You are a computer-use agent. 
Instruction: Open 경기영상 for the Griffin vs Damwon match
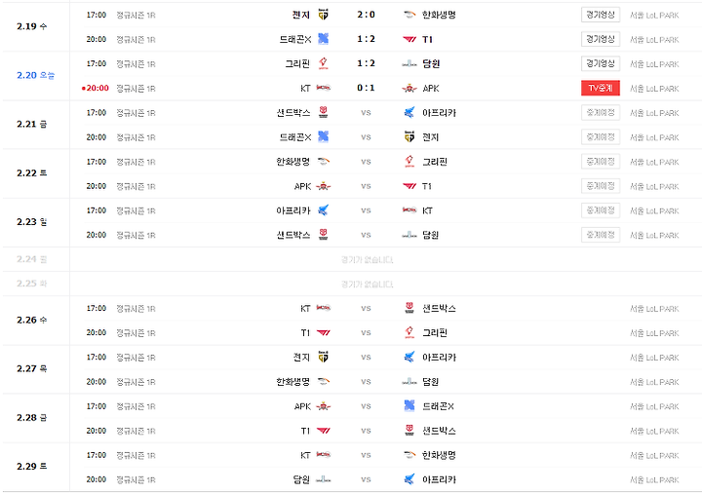[x=601, y=63]
